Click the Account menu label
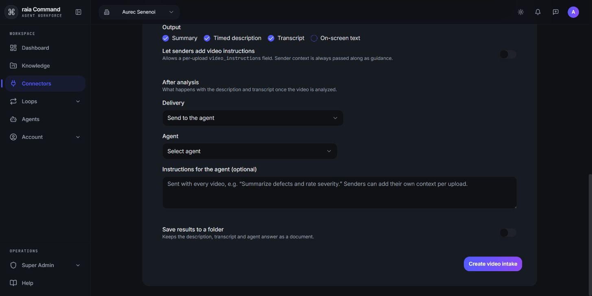Viewport: 592px width, 296px height. click(32, 137)
